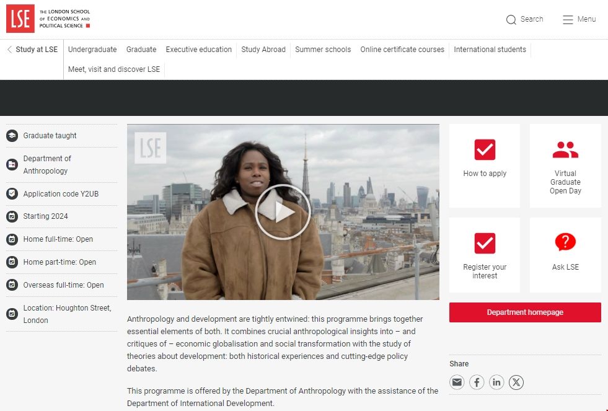Open the hamburger Menu icon
The width and height of the screenshot is (608, 411).
[x=568, y=19]
